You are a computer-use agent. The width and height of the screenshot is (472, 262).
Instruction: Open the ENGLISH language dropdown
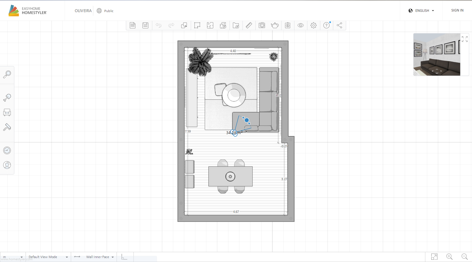pyautogui.click(x=421, y=11)
